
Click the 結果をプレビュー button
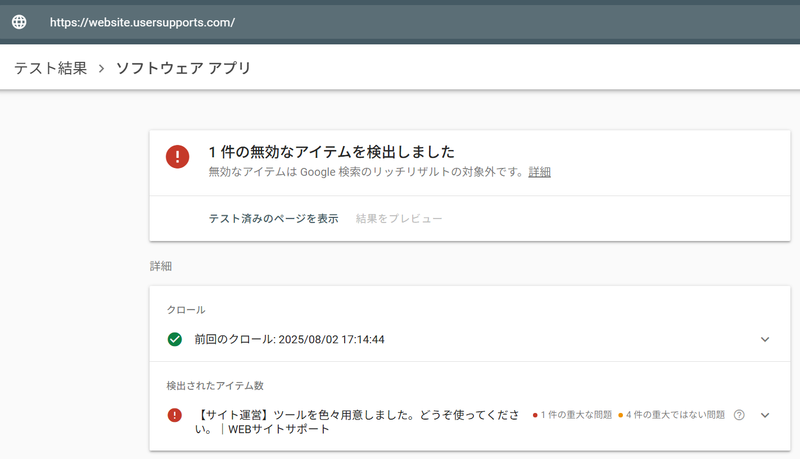[x=399, y=219]
